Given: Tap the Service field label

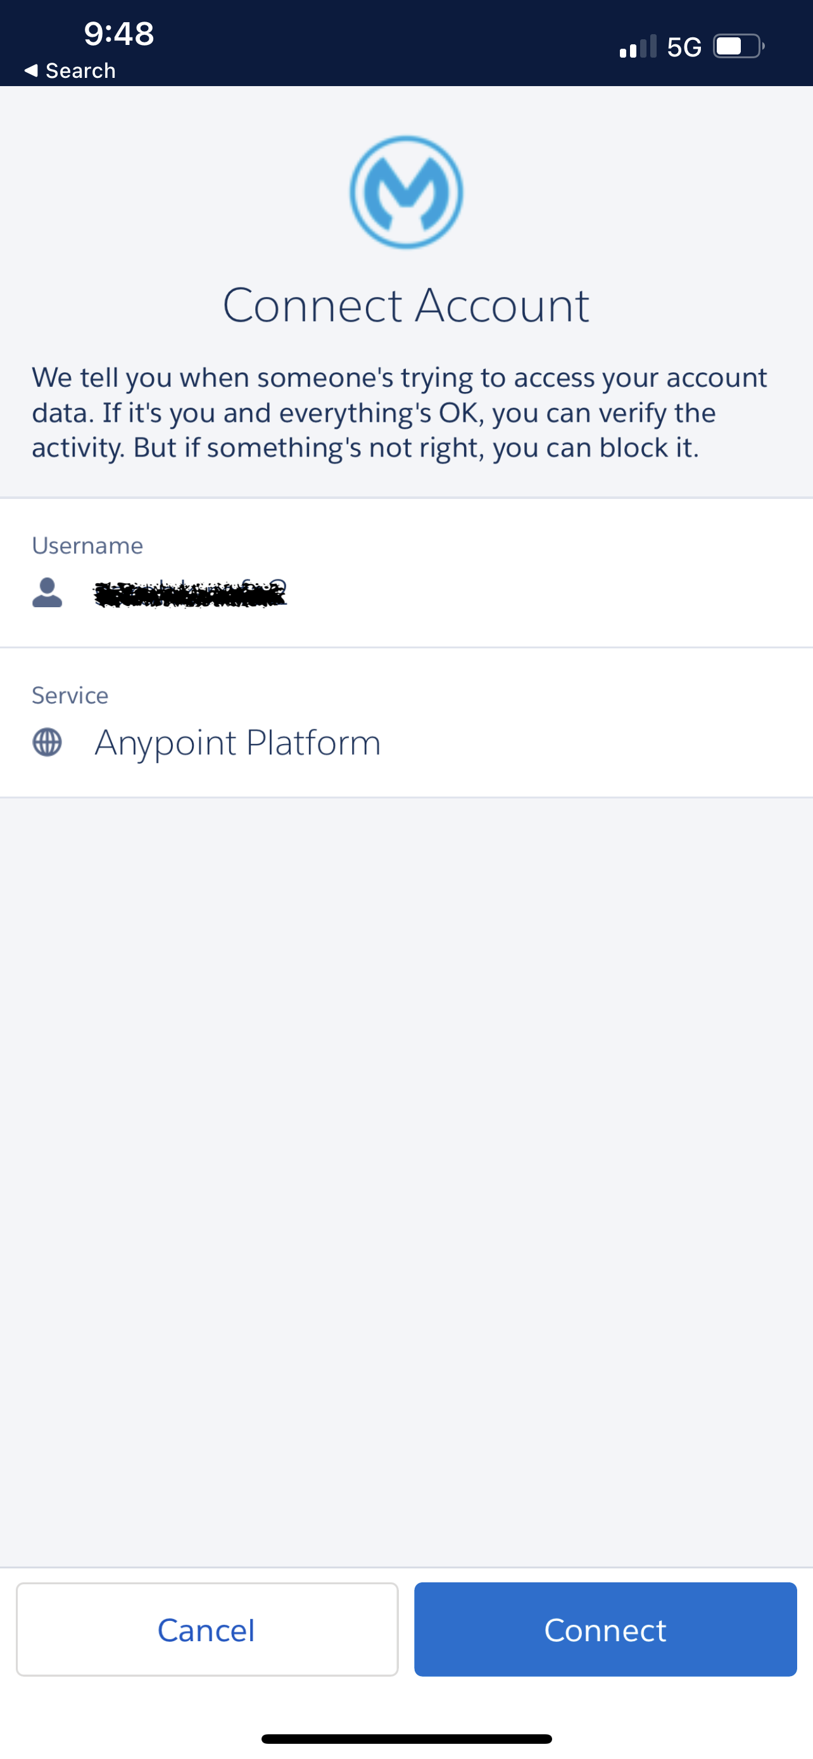Looking at the screenshot, I should click(x=70, y=695).
